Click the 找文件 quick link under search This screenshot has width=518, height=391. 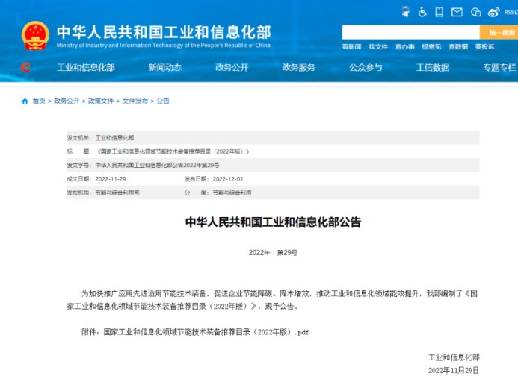tap(378, 46)
